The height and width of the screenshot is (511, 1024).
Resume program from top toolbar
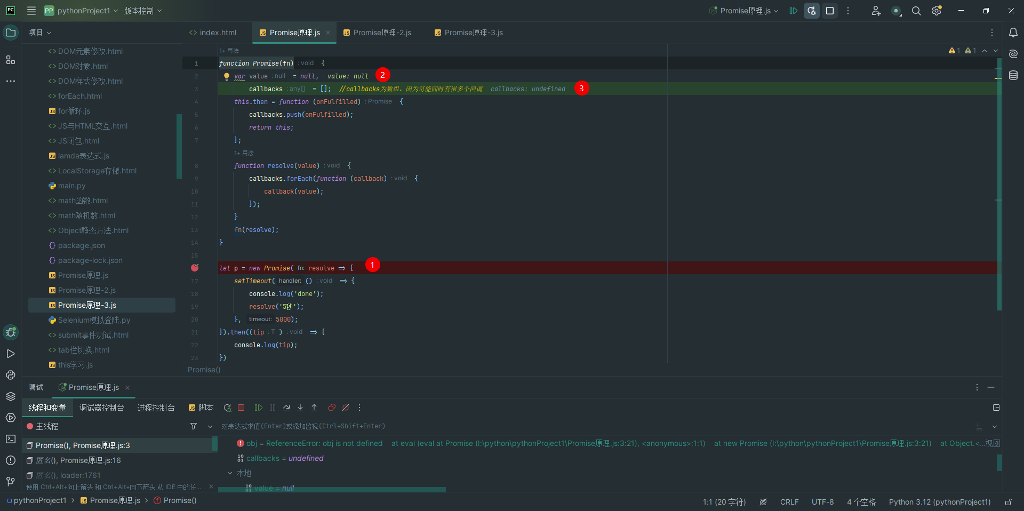pyautogui.click(x=794, y=11)
